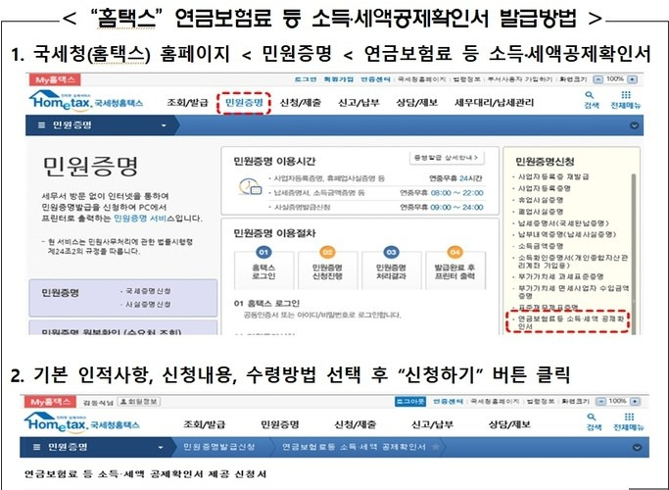Click the Hometax logo in step 2 screenshot
The image size is (669, 490).
coord(82,422)
